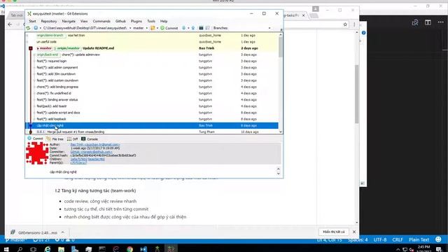Open the Git bash console icon
The height and width of the screenshot is (252, 448).
201,28
